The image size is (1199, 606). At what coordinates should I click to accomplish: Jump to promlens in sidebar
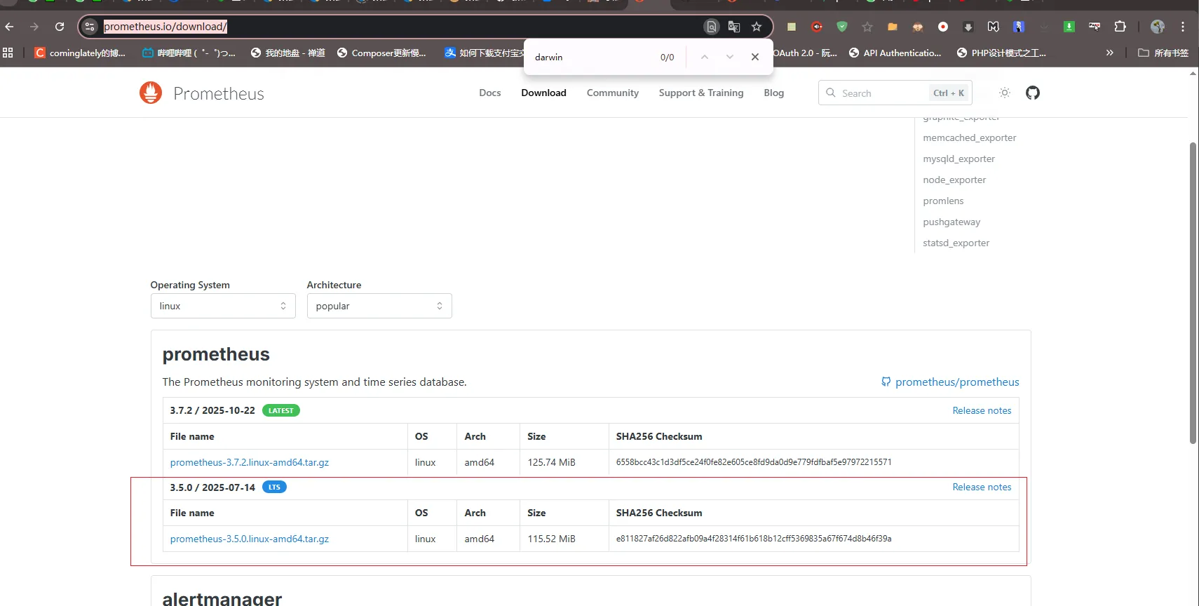943,201
